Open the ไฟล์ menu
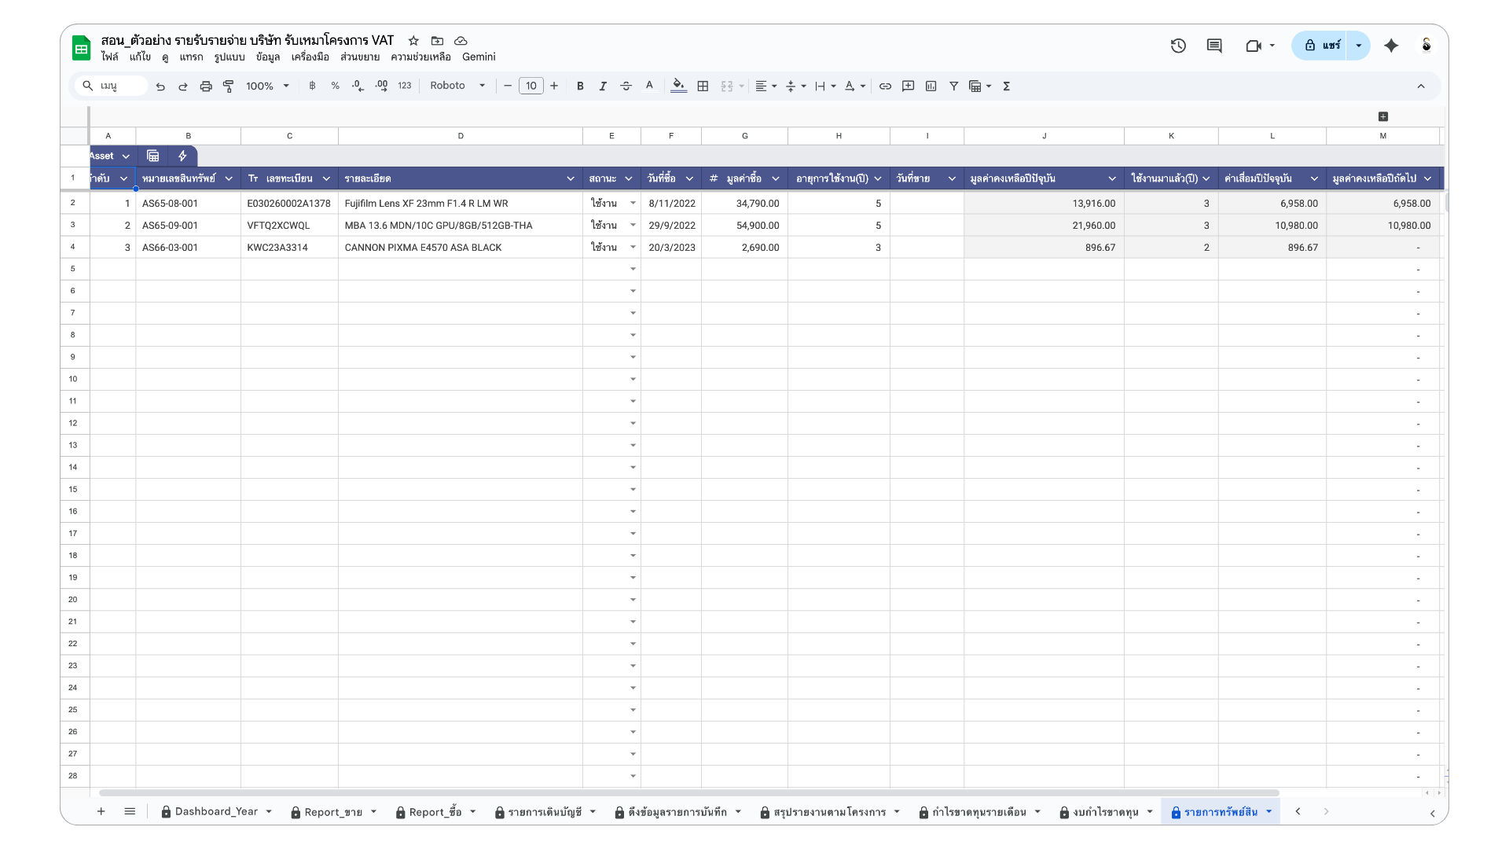Screen dimensions: 1509x849 (x=109, y=57)
